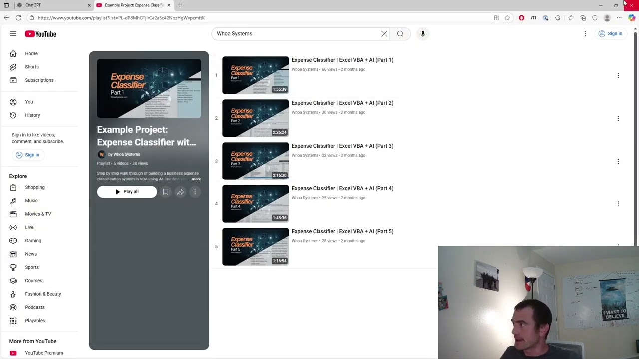Click the Sign in button in the header

[x=610, y=34]
